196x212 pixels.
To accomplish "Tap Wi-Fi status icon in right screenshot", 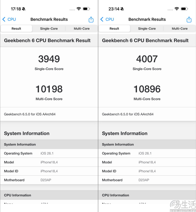I will click(x=177, y=9).
